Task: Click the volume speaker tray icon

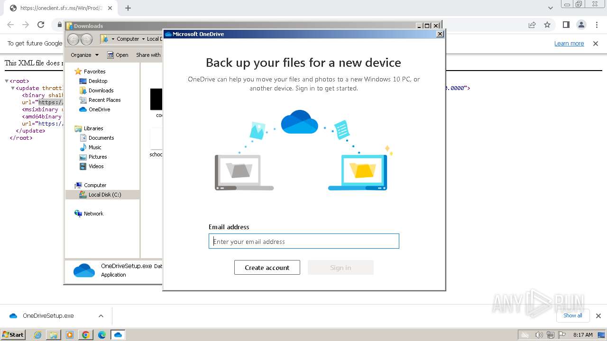Action: pyautogui.click(x=539, y=335)
